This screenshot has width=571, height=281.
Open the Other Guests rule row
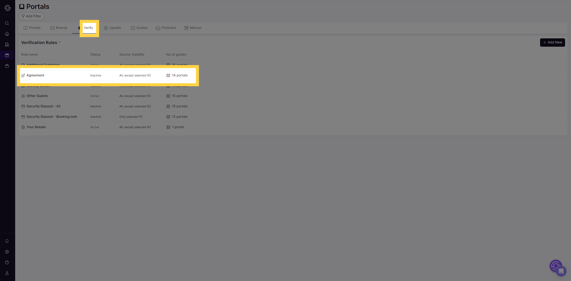click(37, 96)
